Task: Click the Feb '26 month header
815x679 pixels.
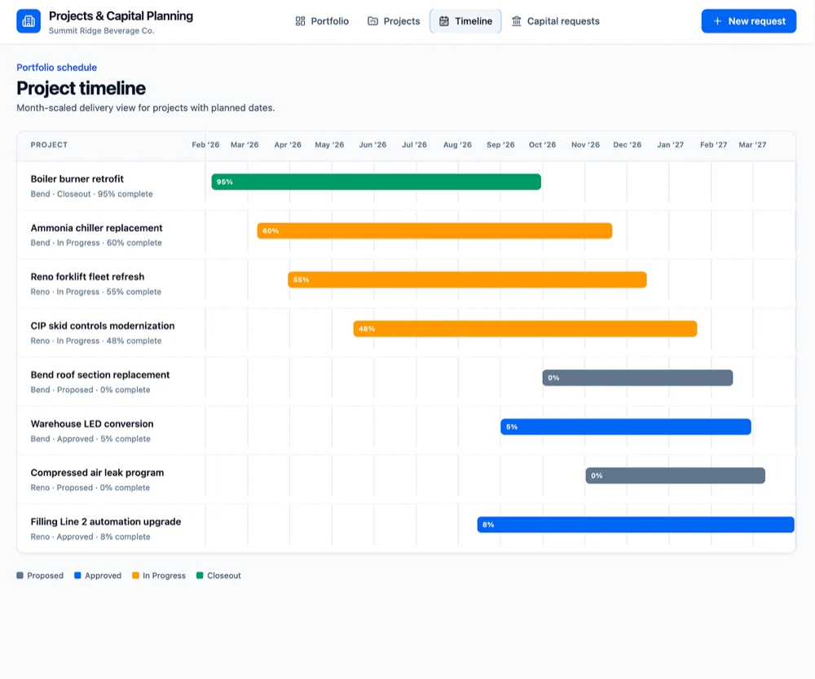Action: click(x=205, y=145)
